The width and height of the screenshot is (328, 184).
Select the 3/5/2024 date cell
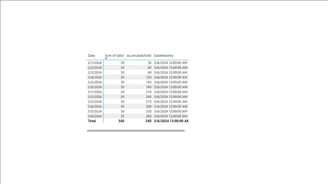[x=94, y=111]
